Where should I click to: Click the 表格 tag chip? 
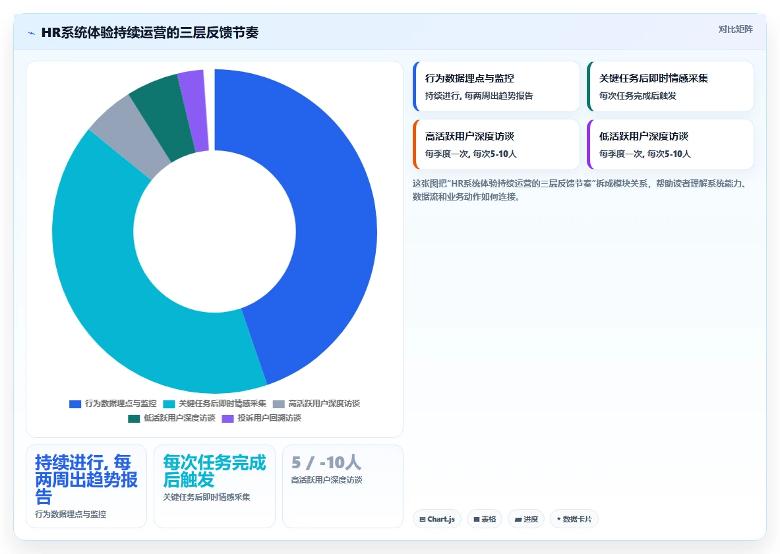pyautogui.click(x=485, y=519)
